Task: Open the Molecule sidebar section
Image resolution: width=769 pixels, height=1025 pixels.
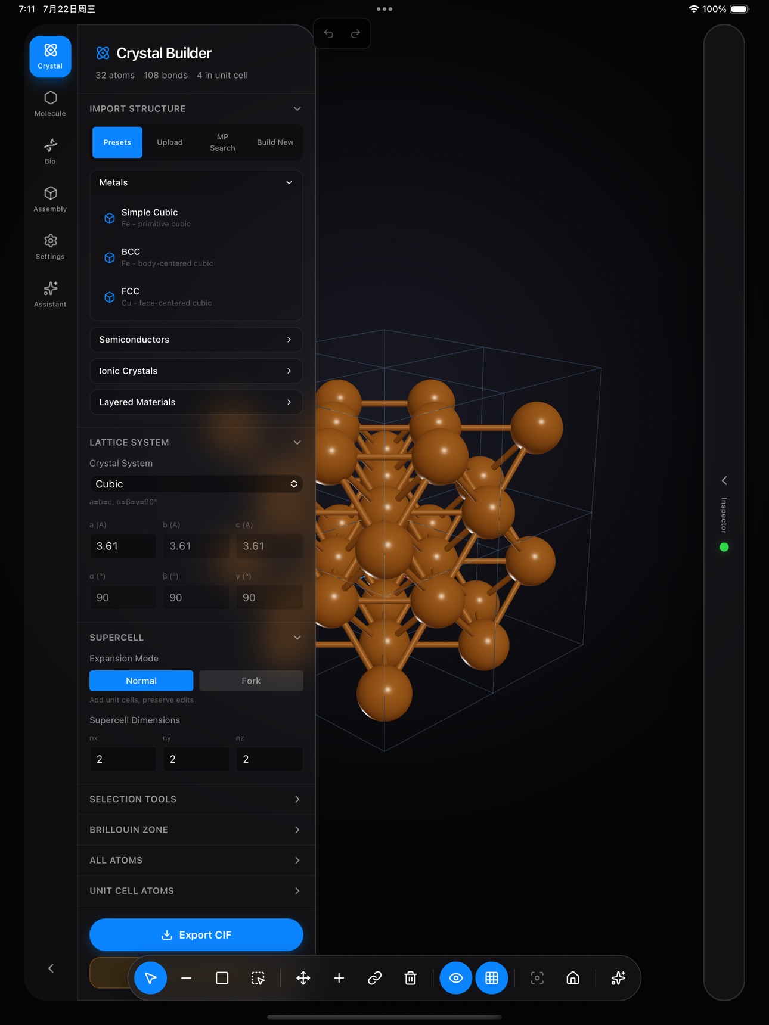Action: [x=50, y=104]
